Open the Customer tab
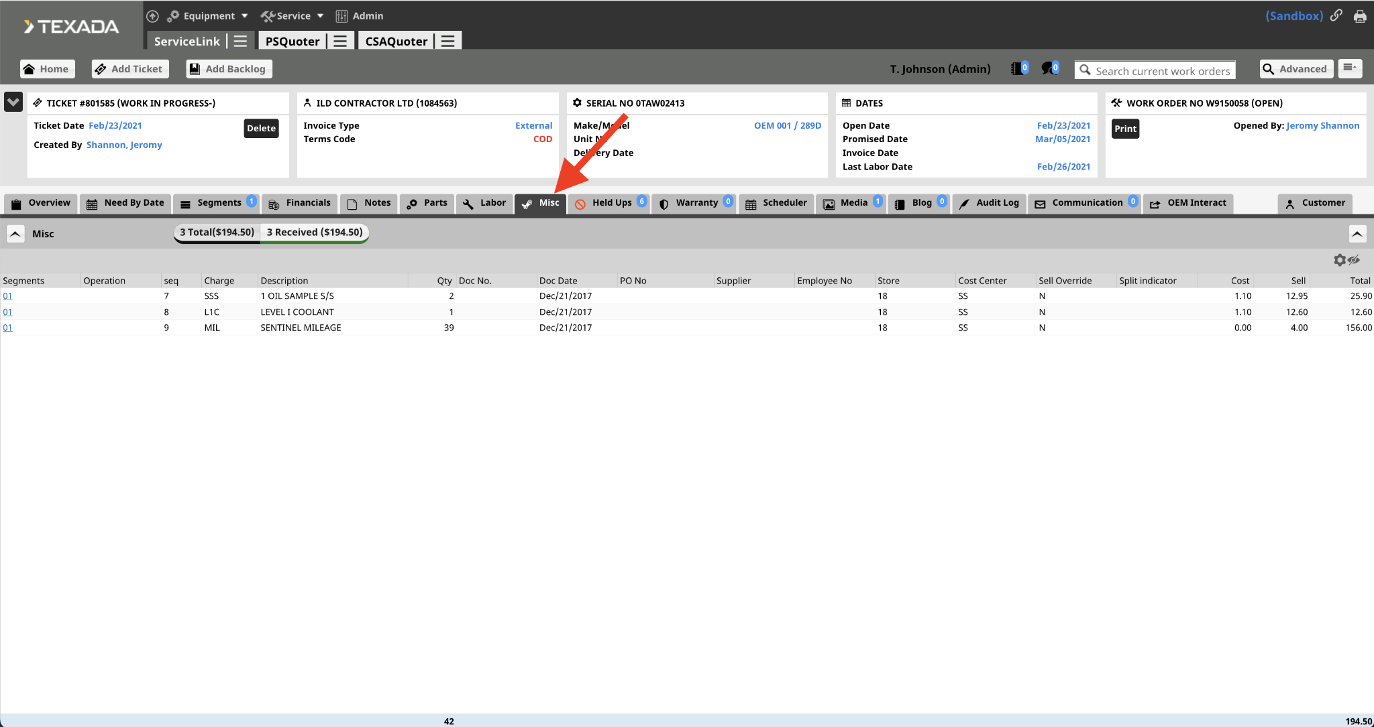The width and height of the screenshot is (1374, 727). (x=1315, y=203)
